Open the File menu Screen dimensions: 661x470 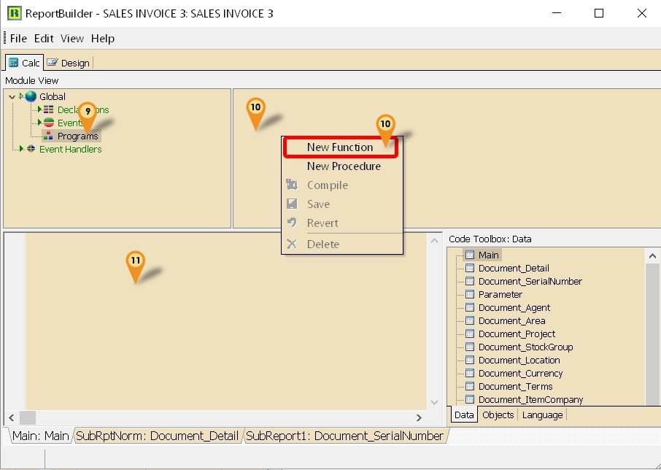coord(18,39)
